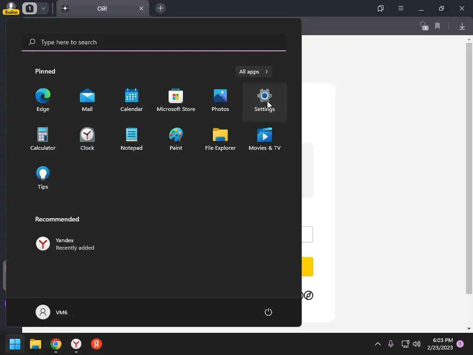Open the VM6 user account menu
The height and width of the screenshot is (355, 473).
[x=52, y=312]
